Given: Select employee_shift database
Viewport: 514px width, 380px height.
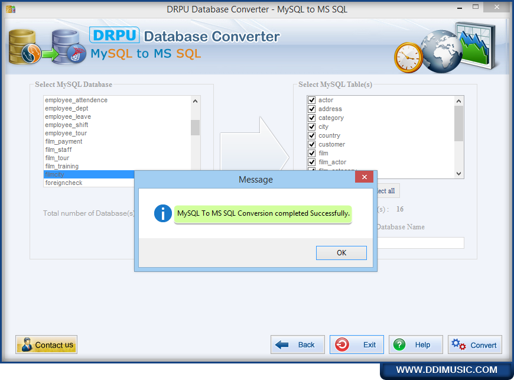Looking at the screenshot, I should [x=117, y=125].
